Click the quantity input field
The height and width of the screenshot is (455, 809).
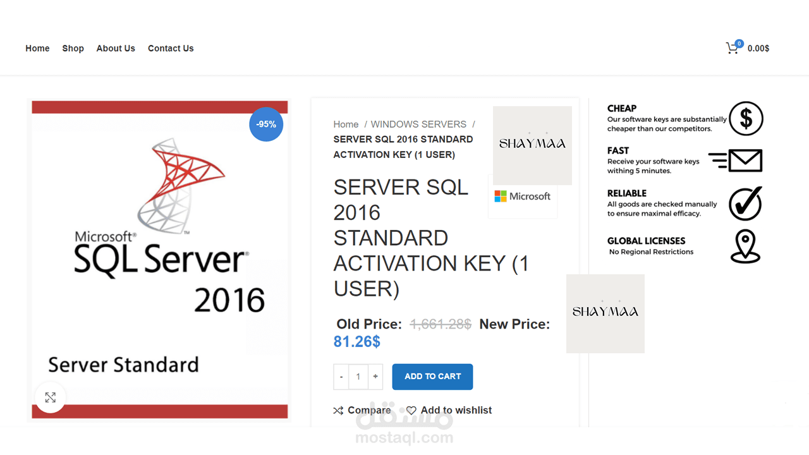[358, 377]
